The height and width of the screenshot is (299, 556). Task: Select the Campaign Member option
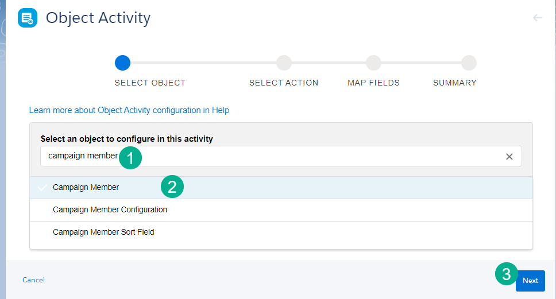tap(86, 188)
